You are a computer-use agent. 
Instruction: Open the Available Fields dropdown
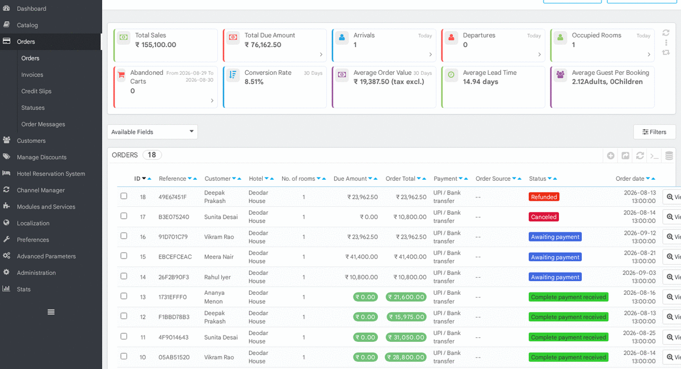pyautogui.click(x=153, y=132)
